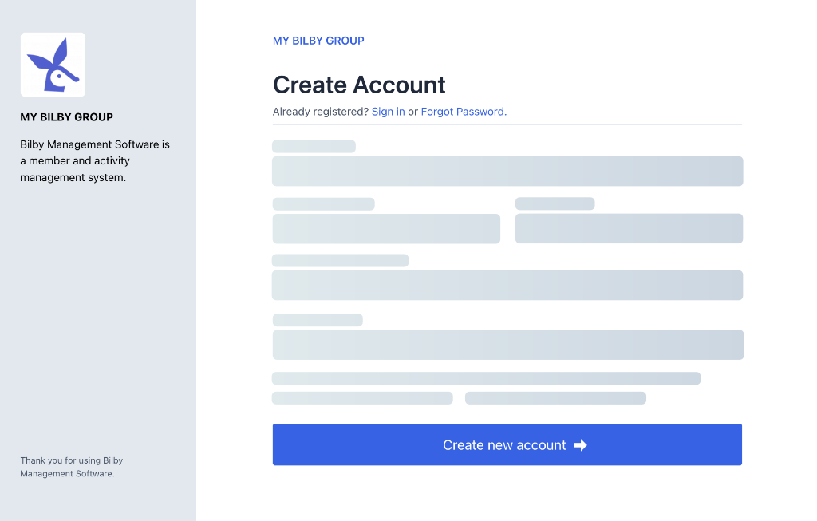The height and width of the screenshot is (521, 817).
Task: Click the left label placeholder above paired inputs
Action: click(323, 203)
